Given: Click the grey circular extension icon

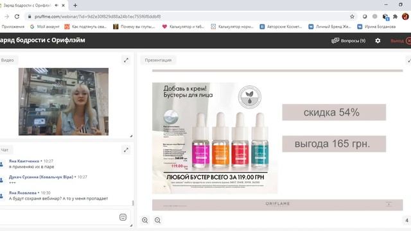Looking at the screenshot, I should [375, 17].
